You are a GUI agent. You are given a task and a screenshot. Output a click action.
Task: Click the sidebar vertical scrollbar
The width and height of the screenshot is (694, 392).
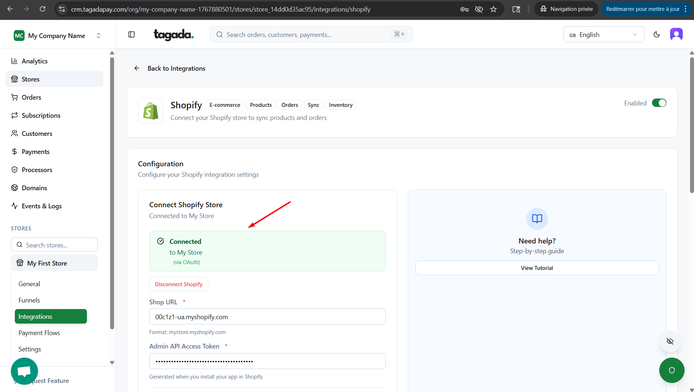pos(112,192)
